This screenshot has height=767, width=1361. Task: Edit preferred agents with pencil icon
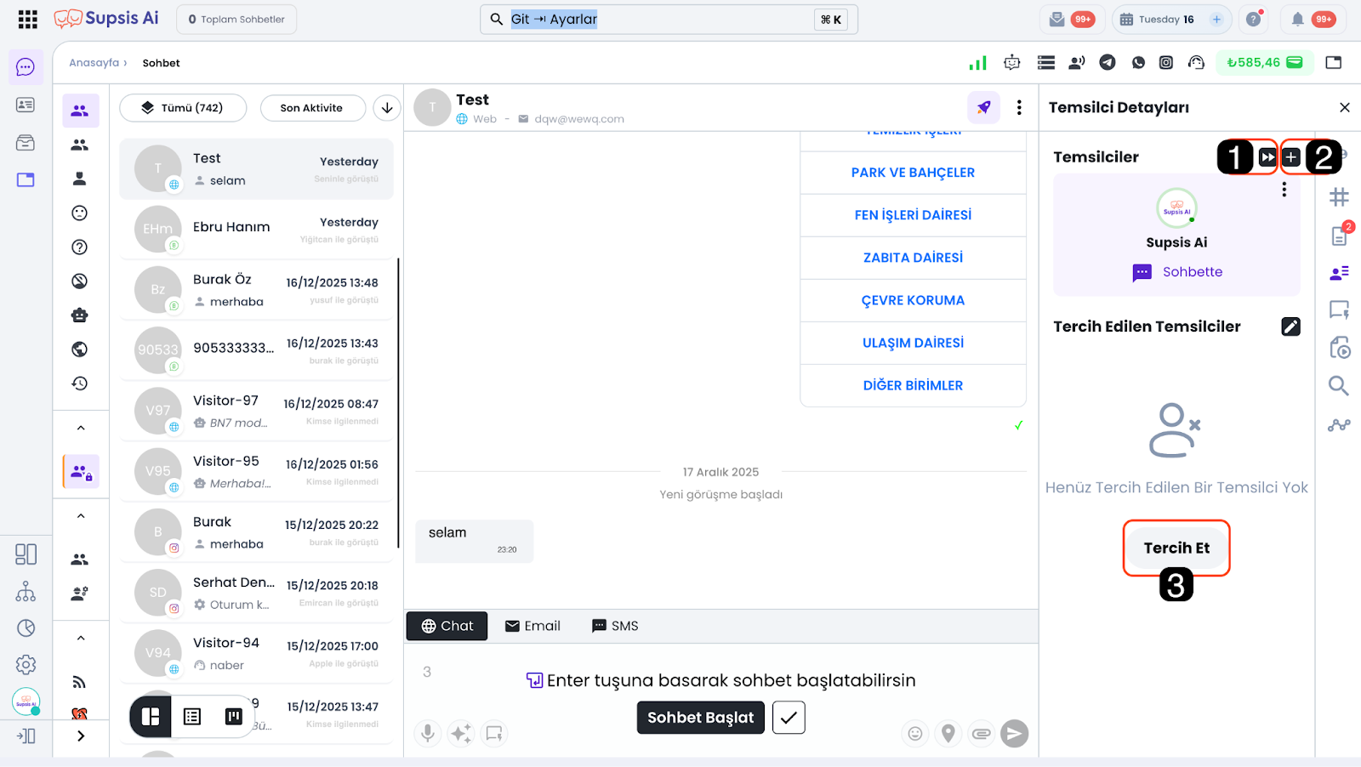tap(1290, 327)
